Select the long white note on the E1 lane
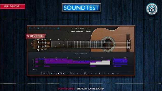The height and width of the screenshot is (91, 162). [x=100, y=64]
